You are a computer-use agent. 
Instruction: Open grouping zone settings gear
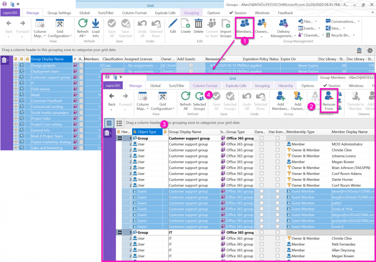tap(370, 50)
